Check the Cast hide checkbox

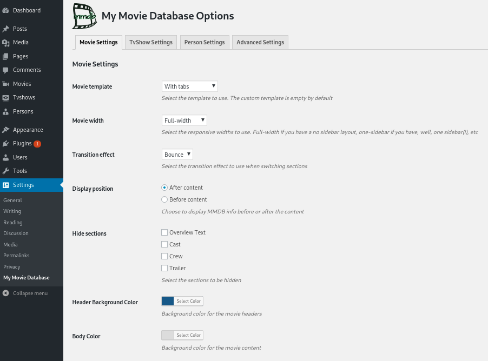click(x=164, y=244)
